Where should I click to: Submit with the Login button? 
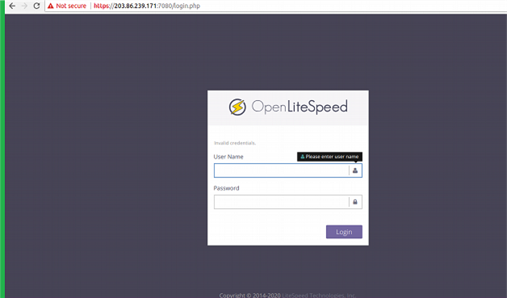click(344, 232)
